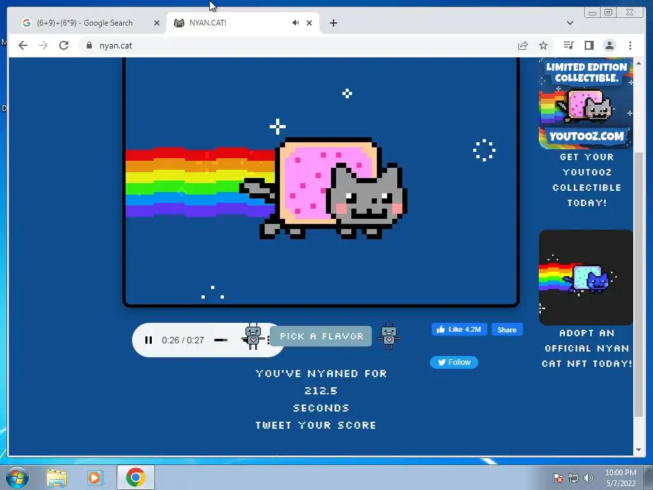This screenshot has height=490, width=653.
Task: Click Tweet Your Score link
Action: 316,425
